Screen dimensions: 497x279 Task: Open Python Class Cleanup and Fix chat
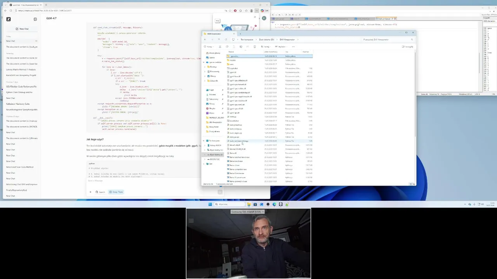[x=19, y=92]
